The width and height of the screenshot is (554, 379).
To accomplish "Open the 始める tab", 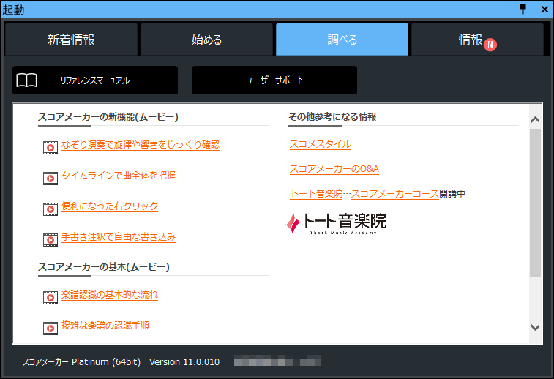I will 207,40.
